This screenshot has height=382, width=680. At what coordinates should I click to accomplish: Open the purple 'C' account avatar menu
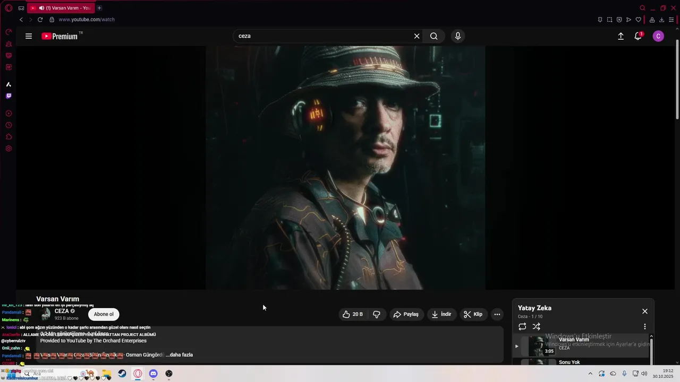pos(658,36)
